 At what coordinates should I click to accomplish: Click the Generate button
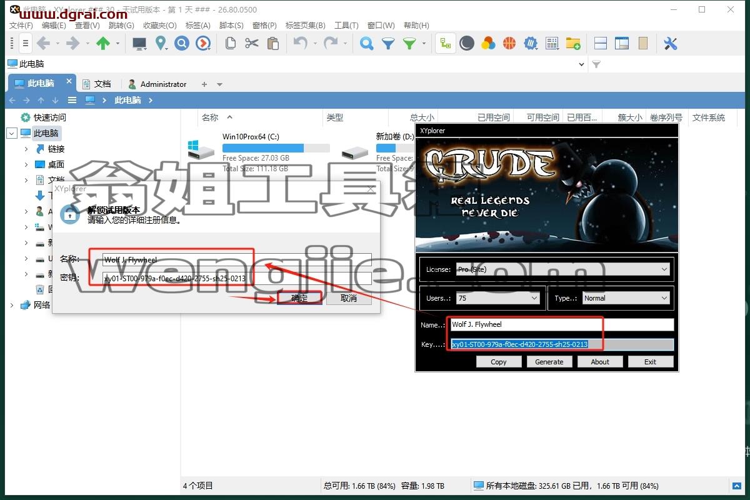click(x=549, y=361)
